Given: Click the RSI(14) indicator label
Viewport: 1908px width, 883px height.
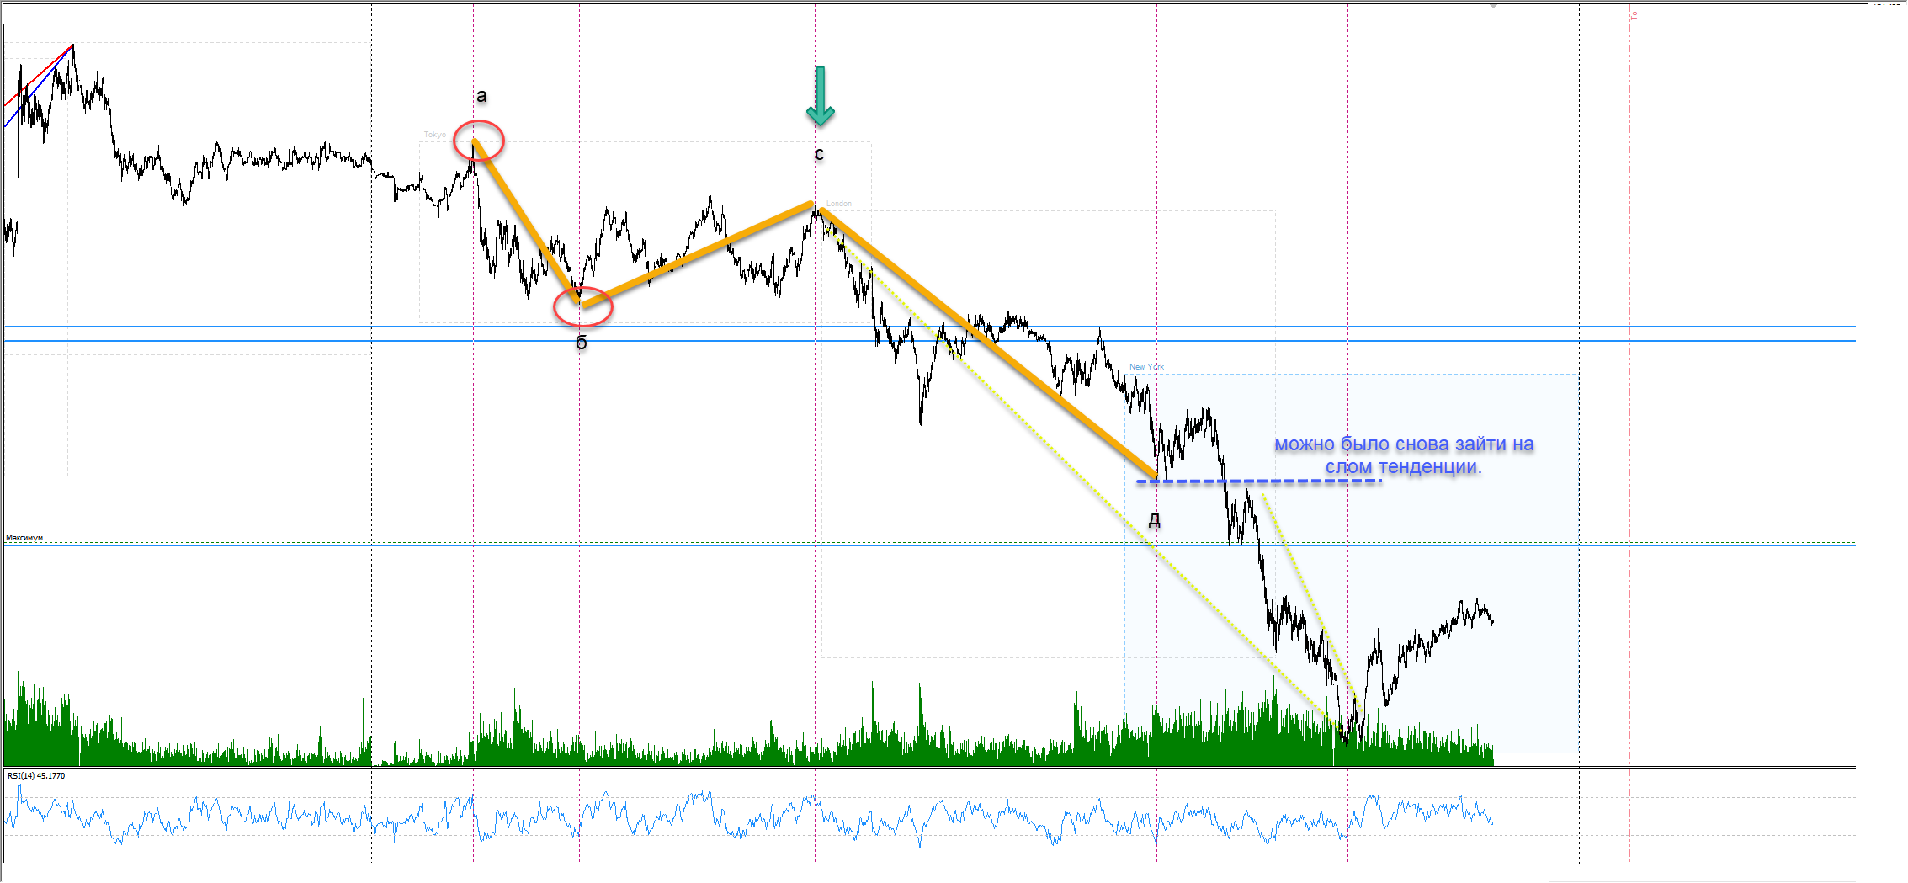Looking at the screenshot, I should point(36,775).
